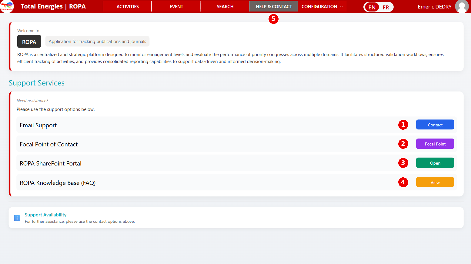
Task: Click the blue Contact button
Action: [x=435, y=125]
